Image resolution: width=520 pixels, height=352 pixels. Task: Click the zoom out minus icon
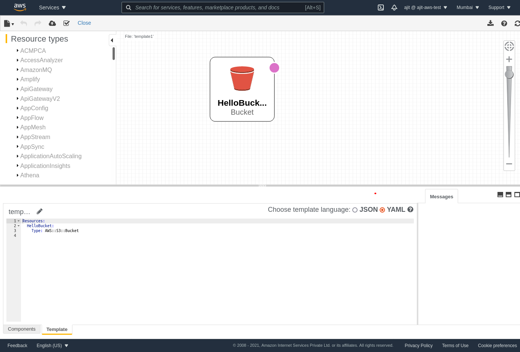tap(509, 164)
